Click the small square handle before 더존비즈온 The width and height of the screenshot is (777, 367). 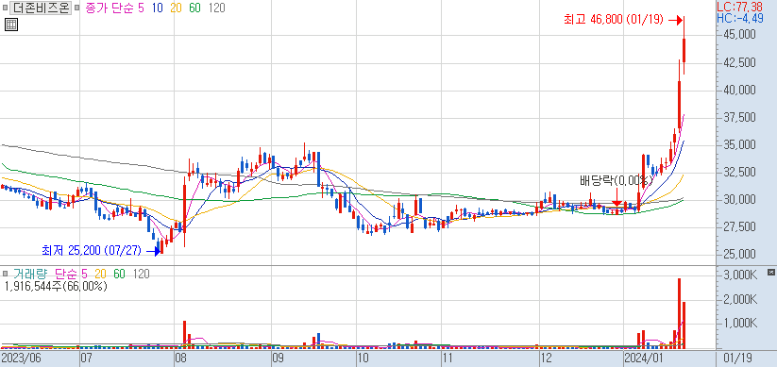[x=5, y=8]
